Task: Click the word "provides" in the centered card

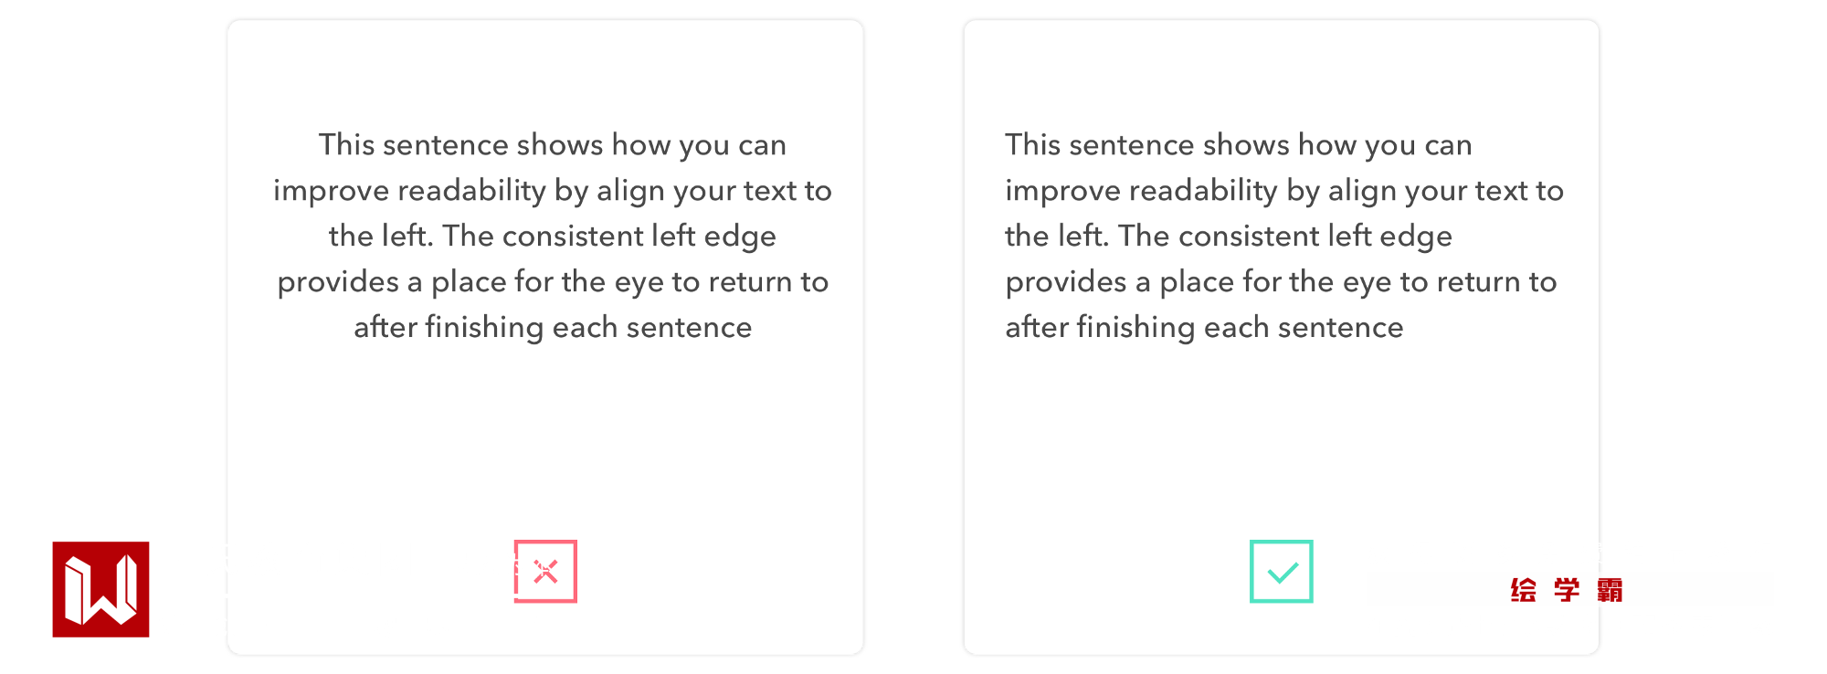Action: click(338, 283)
